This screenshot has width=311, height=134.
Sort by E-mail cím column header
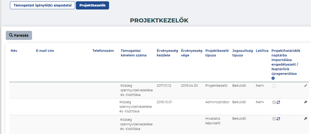point(45,51)
